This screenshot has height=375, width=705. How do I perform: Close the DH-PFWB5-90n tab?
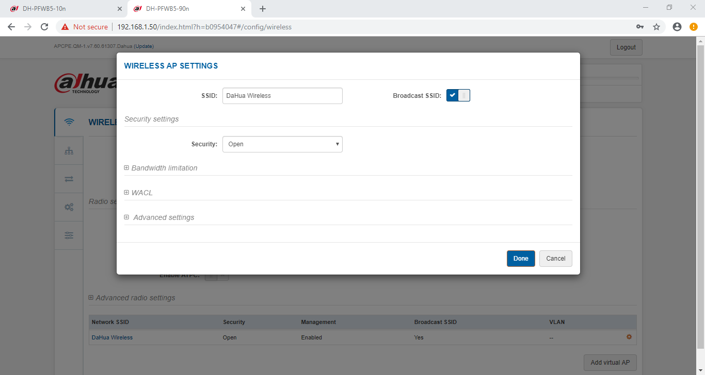(x=242, y=9)
